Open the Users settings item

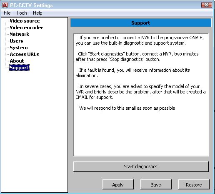(16, 41)
